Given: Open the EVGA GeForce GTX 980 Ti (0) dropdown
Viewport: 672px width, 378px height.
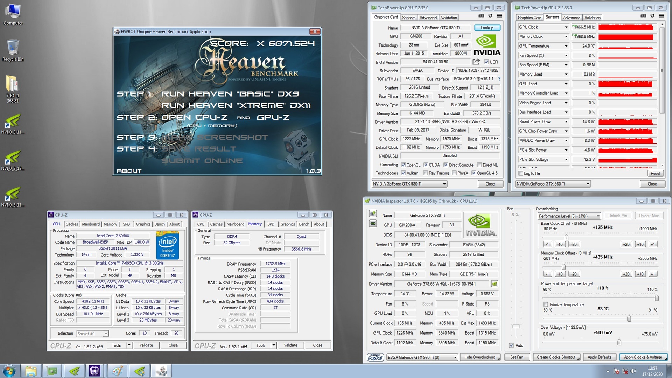Looking at the screenshot, I should click(422, 357).
